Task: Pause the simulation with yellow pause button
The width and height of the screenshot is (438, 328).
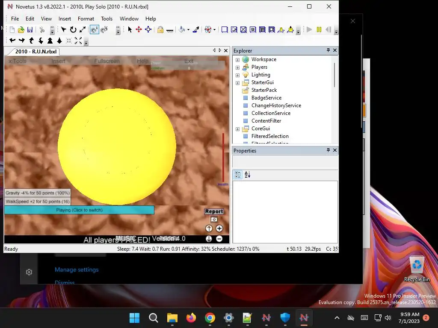Action: 319,29
